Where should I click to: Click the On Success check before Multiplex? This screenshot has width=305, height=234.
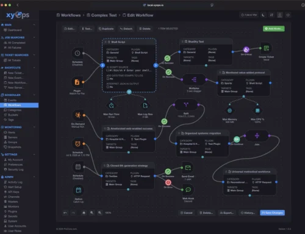(168, 72)
